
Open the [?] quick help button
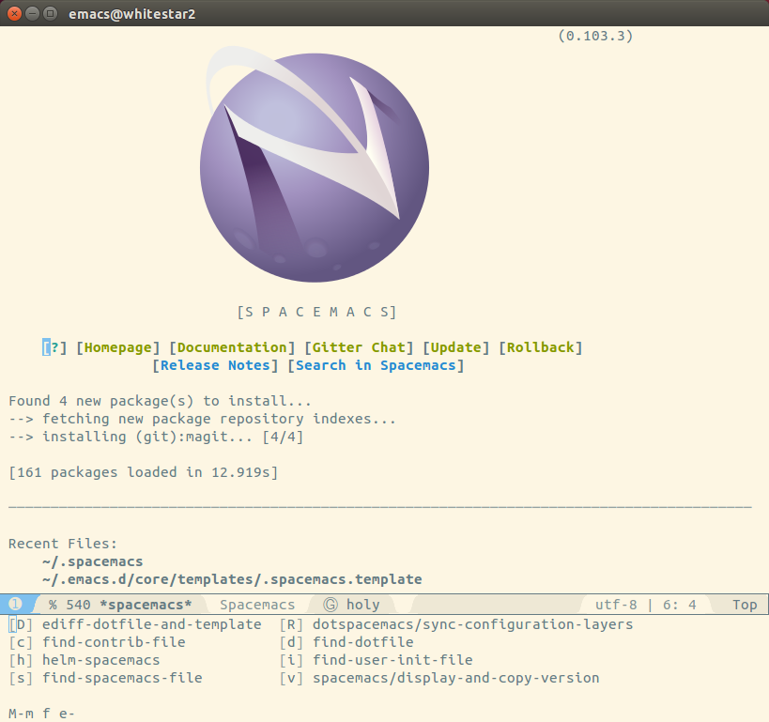coord(54,347)
